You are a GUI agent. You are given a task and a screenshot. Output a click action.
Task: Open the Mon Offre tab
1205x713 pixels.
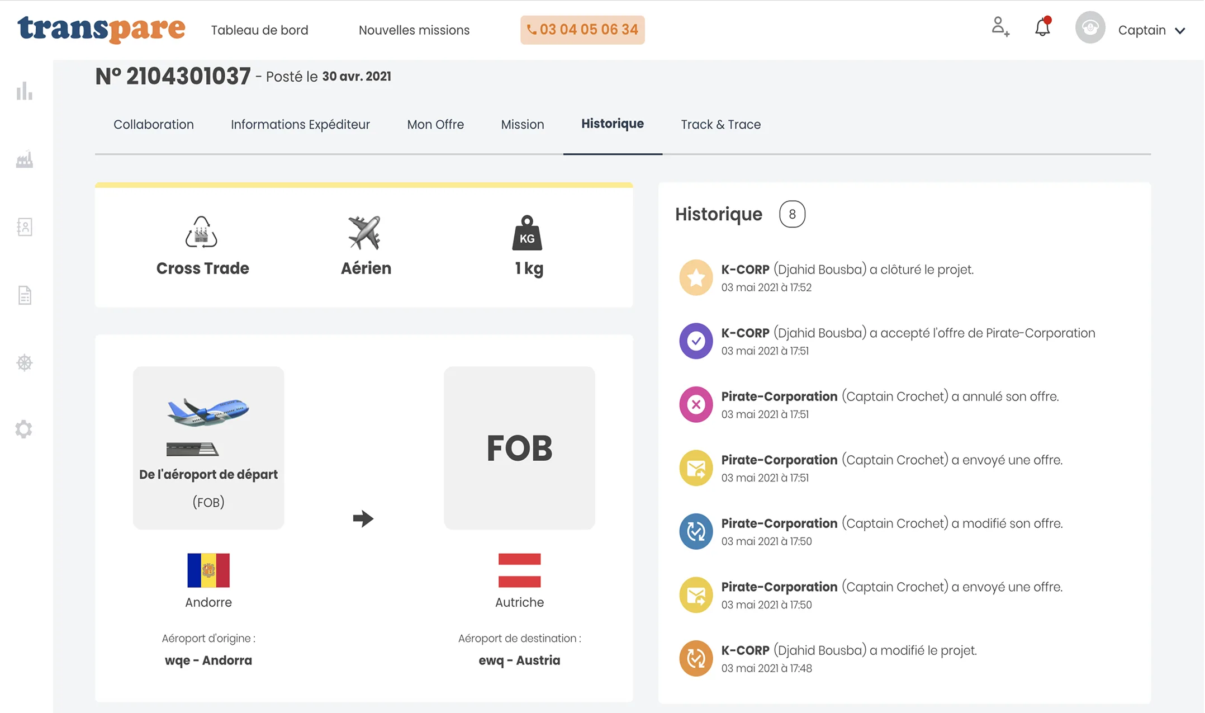435,124
